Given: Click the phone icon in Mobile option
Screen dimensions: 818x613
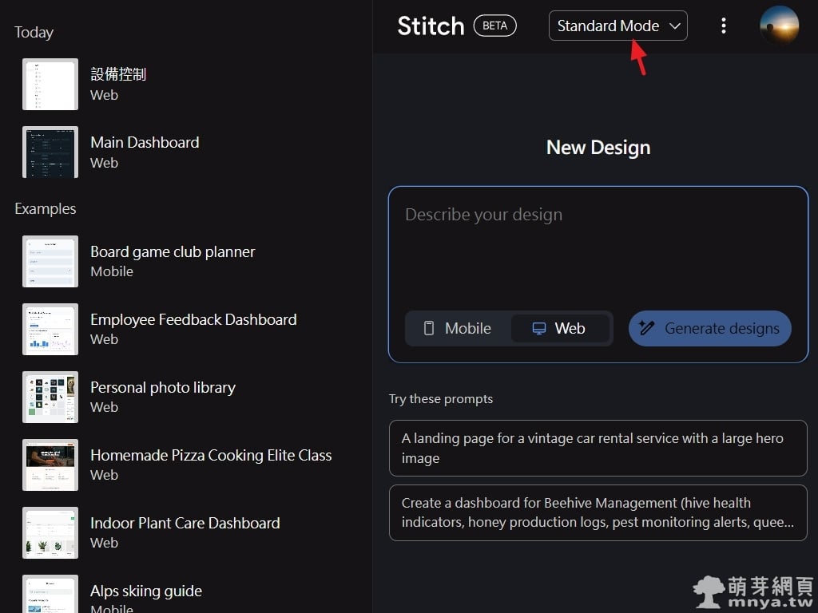Looking at the screenshot, I should click(429, 328).
